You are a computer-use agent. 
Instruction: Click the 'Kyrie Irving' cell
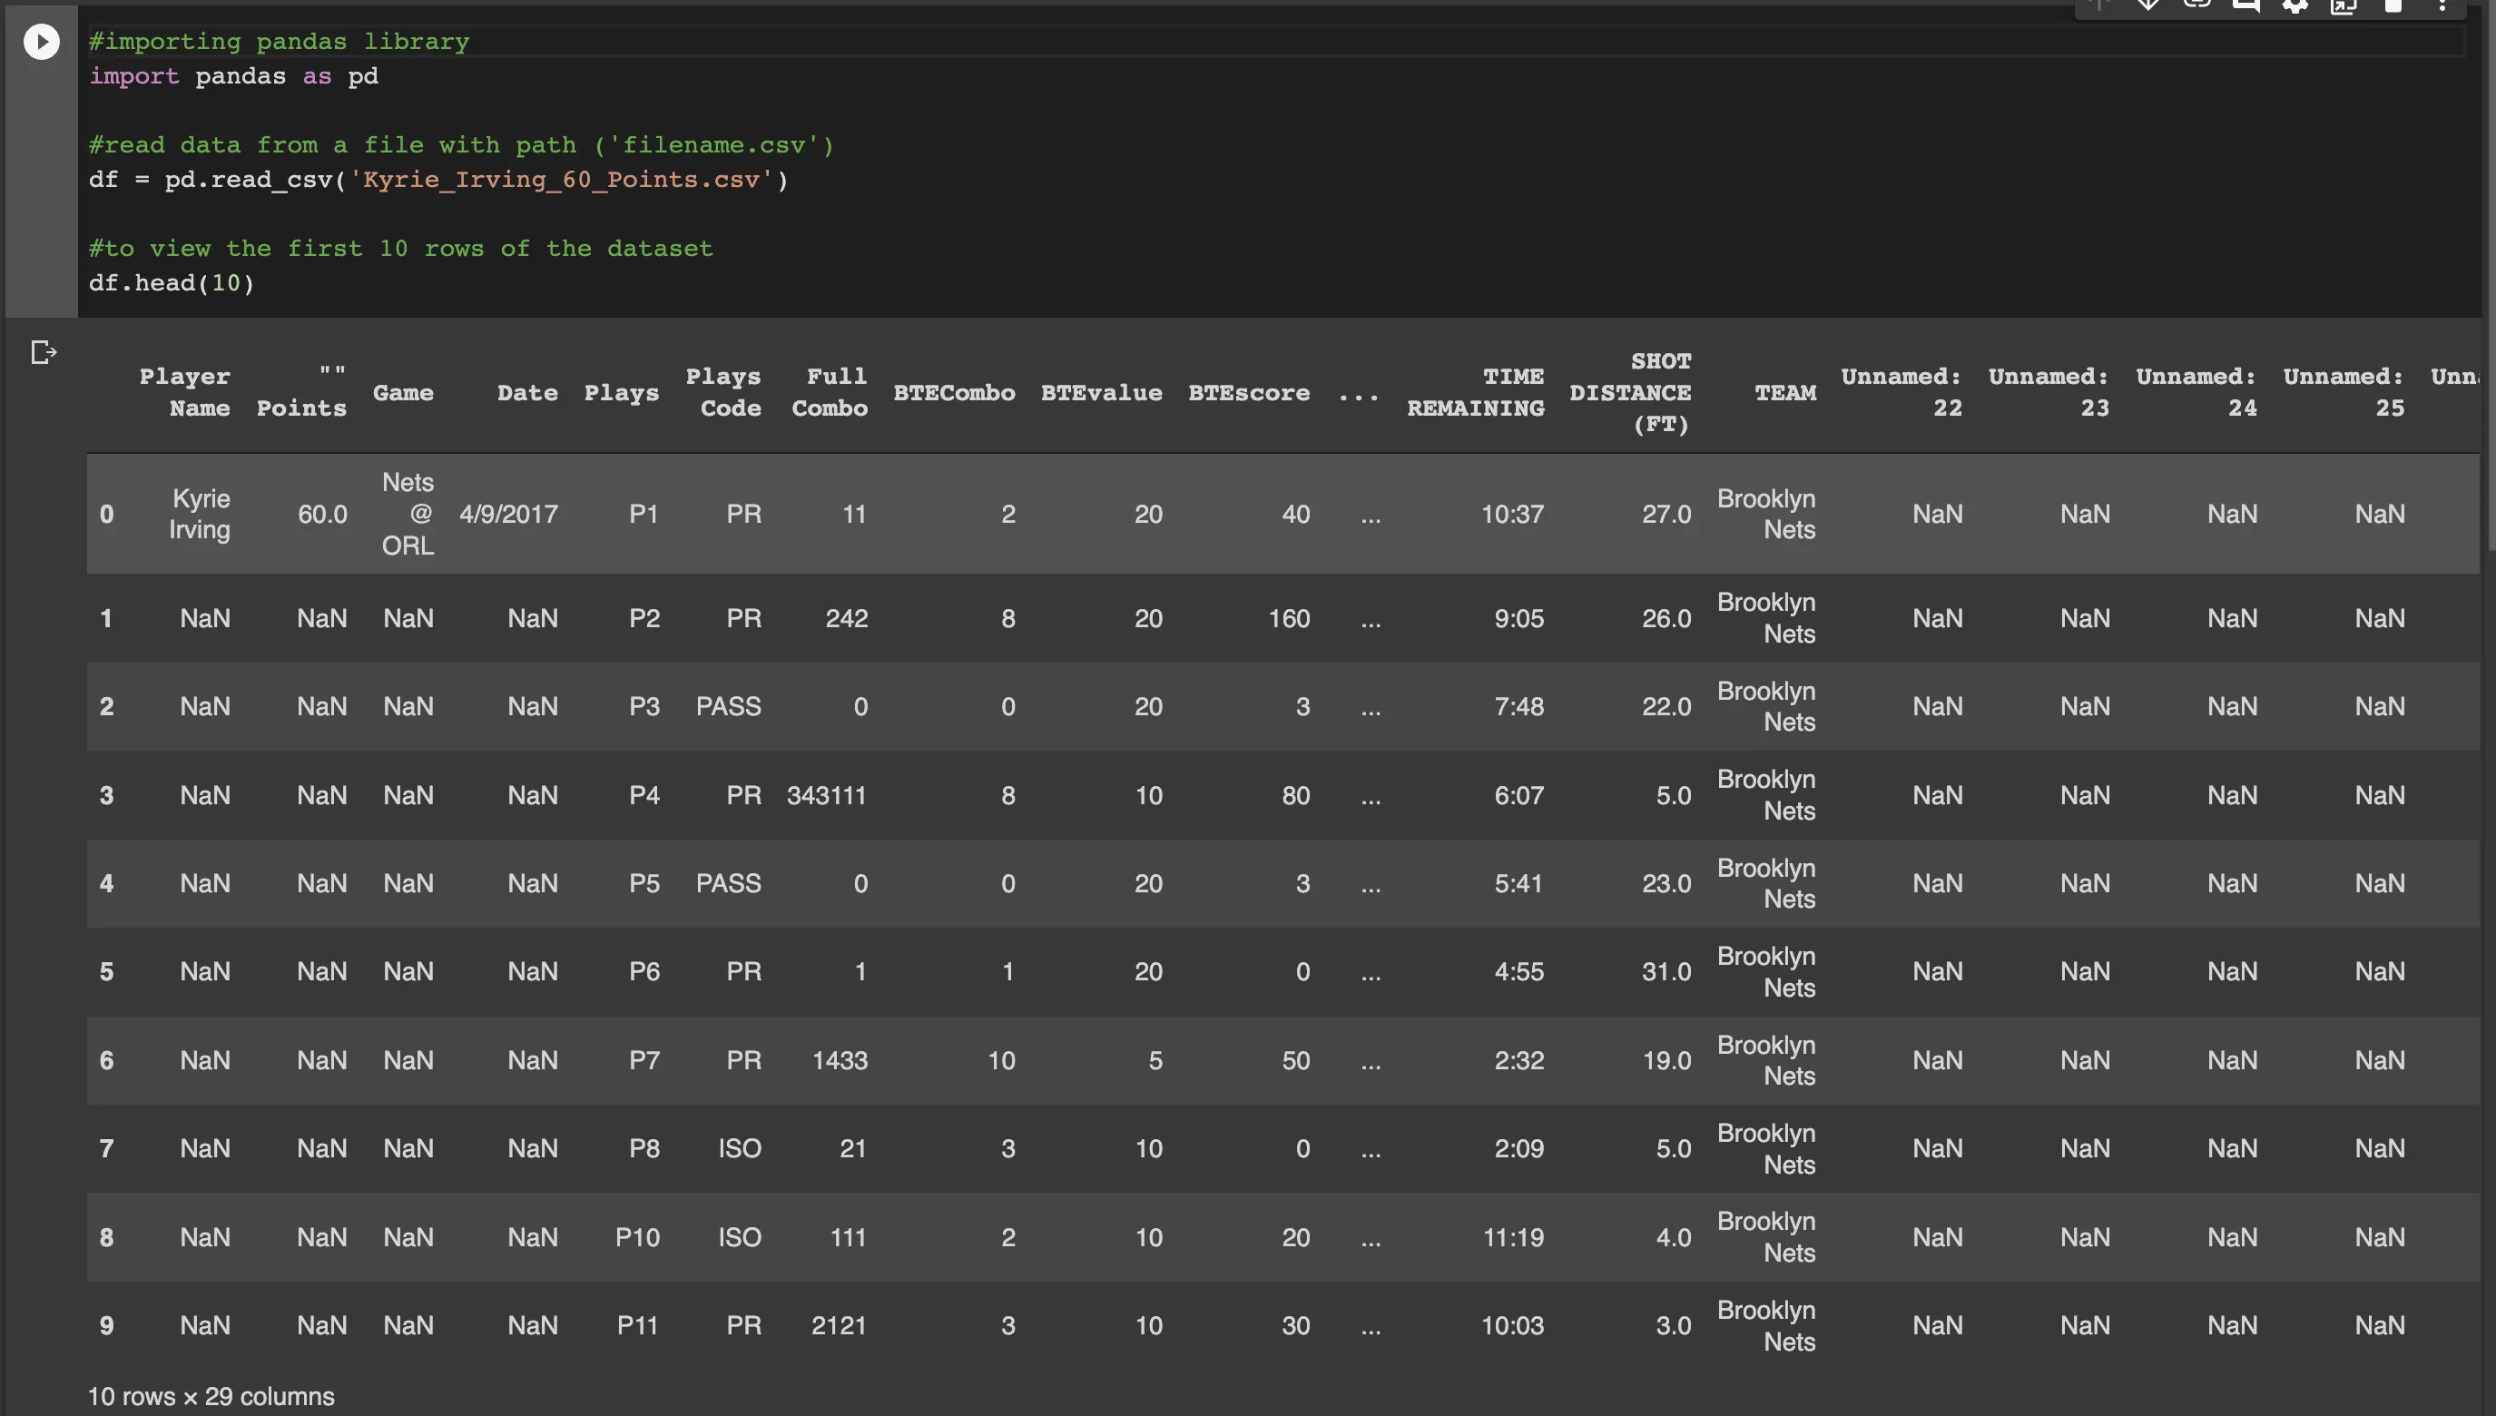200,514
